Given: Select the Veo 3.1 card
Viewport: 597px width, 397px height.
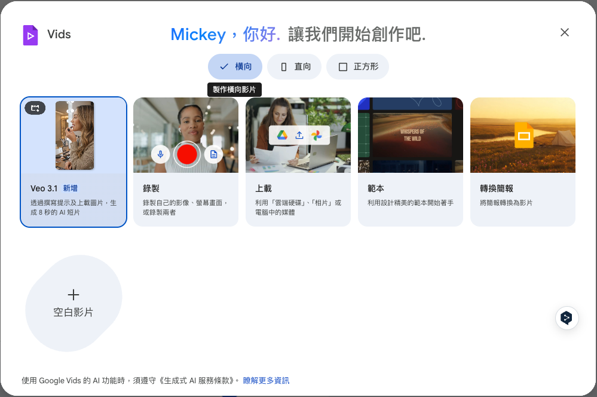Looking at the screenshot, I should pos(73,161).
